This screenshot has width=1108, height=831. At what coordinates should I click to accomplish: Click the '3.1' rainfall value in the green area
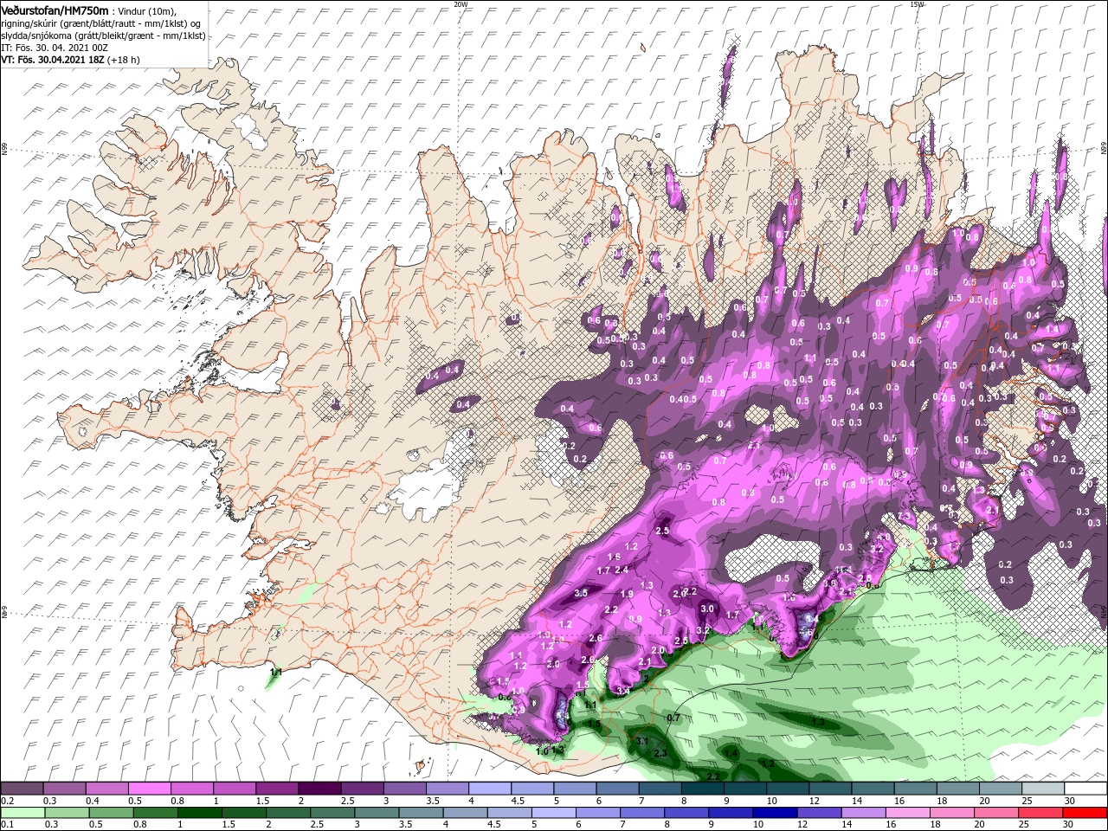point(642,742)
